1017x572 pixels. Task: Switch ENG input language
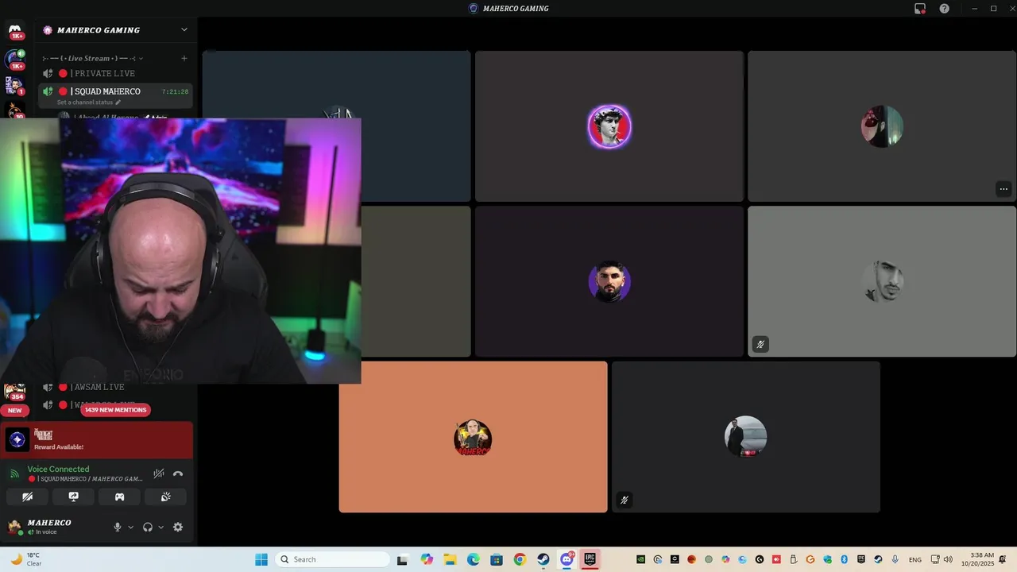(915, 559)
